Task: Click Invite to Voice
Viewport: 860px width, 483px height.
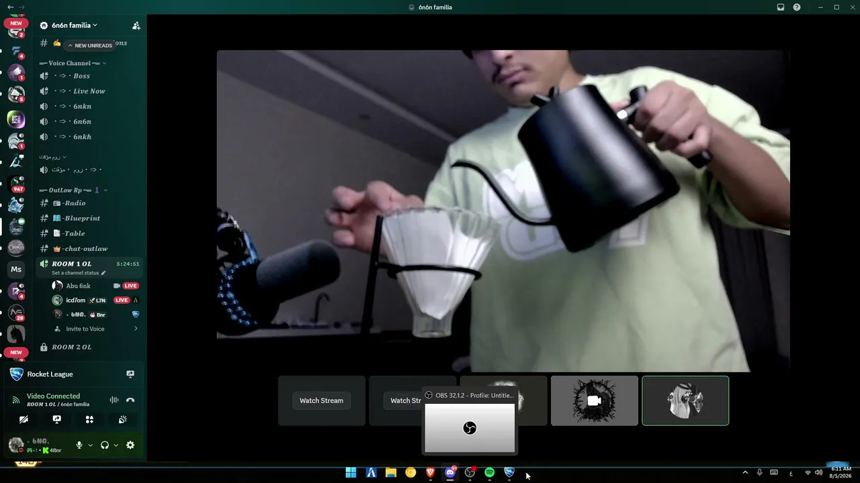Action: pyautogui.click(x=85, y=329)
